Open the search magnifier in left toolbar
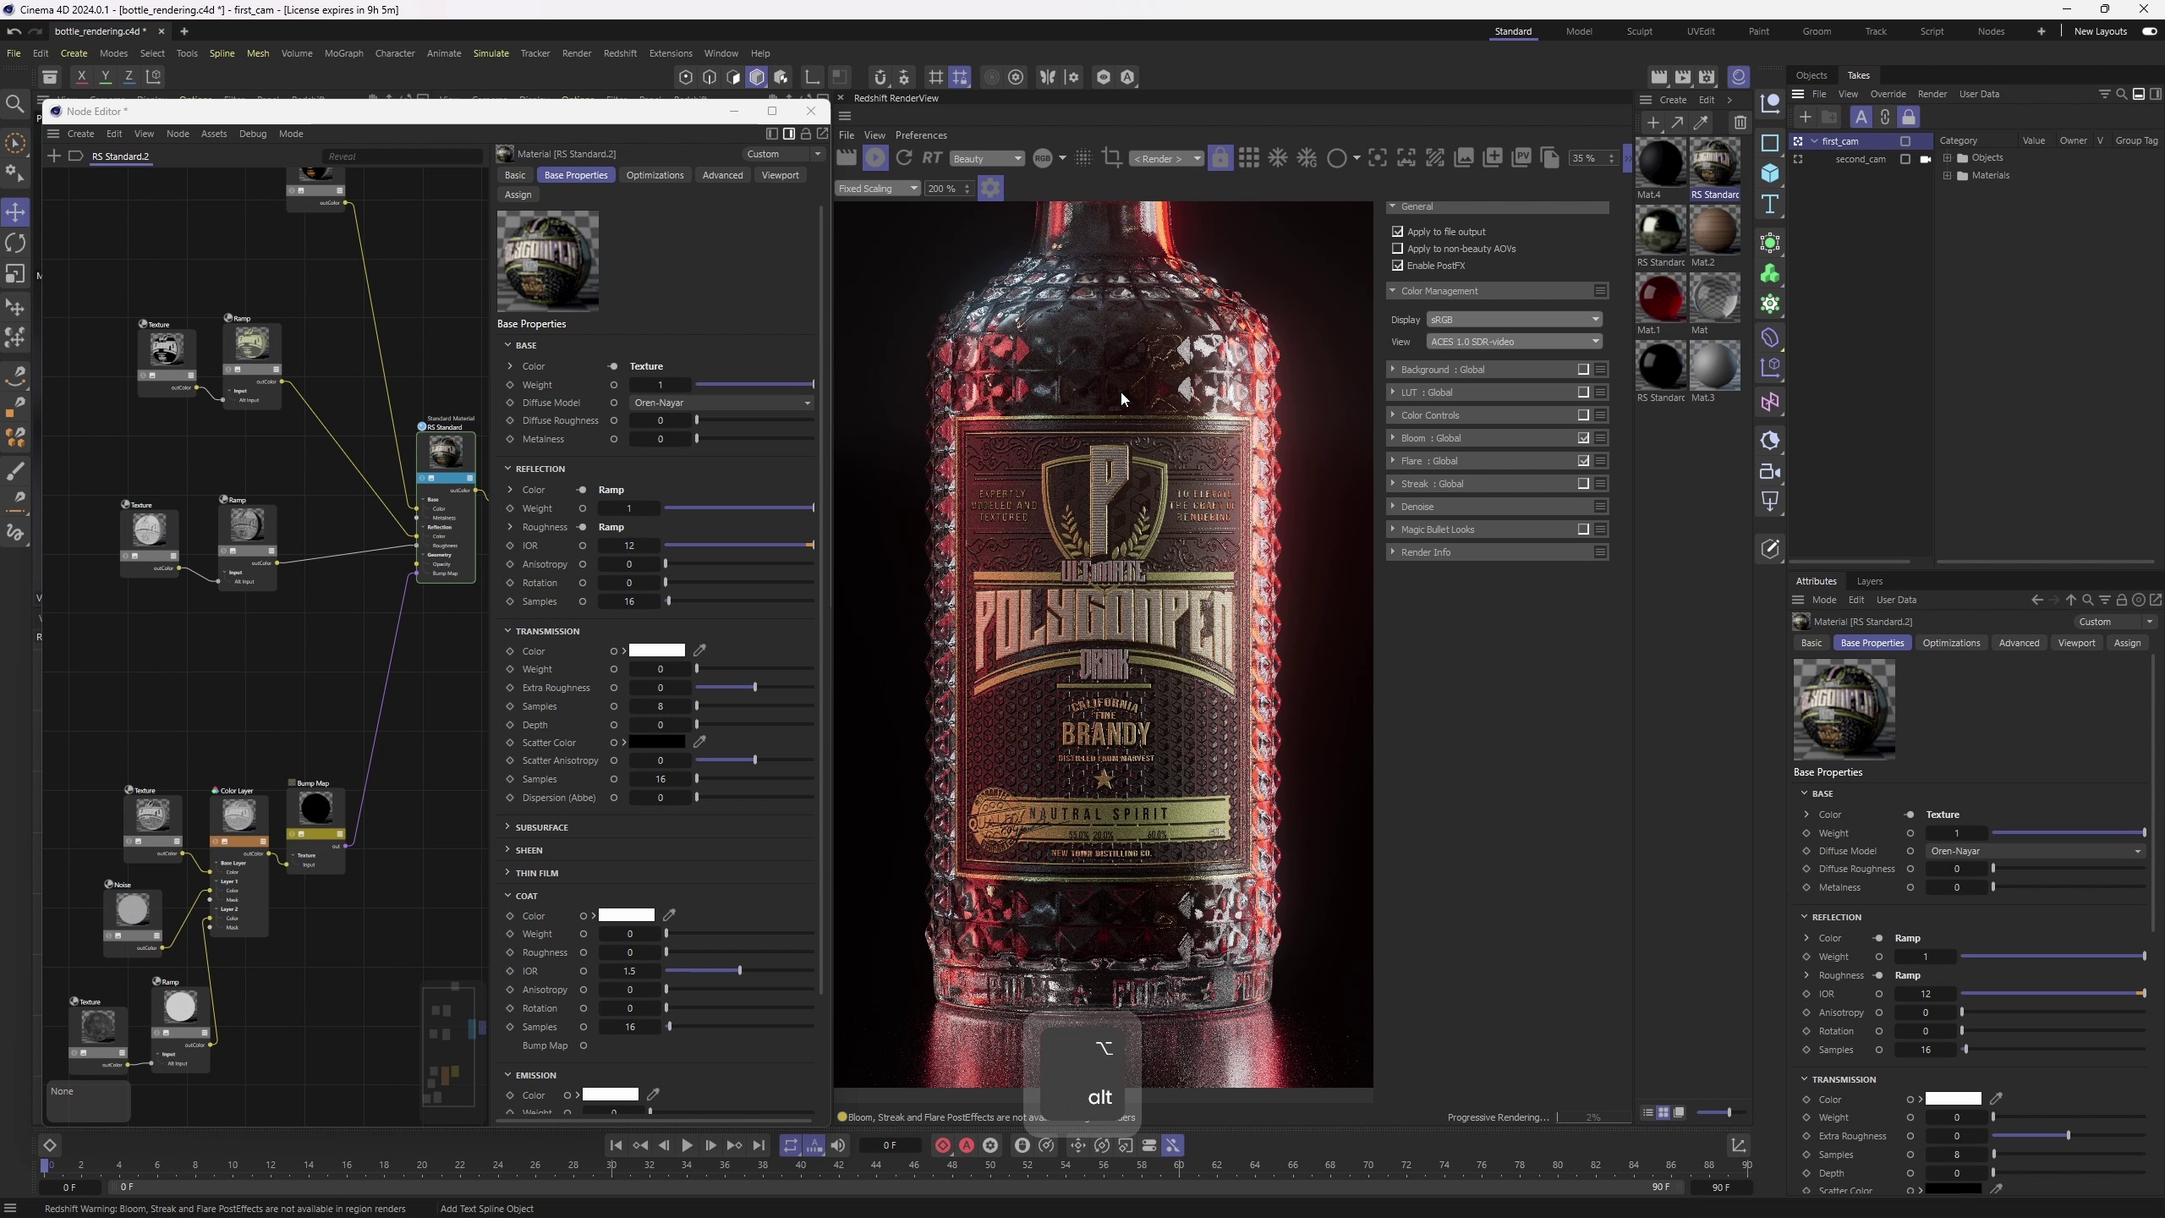The image size is (2165, 1218). (x=14, y=104)
